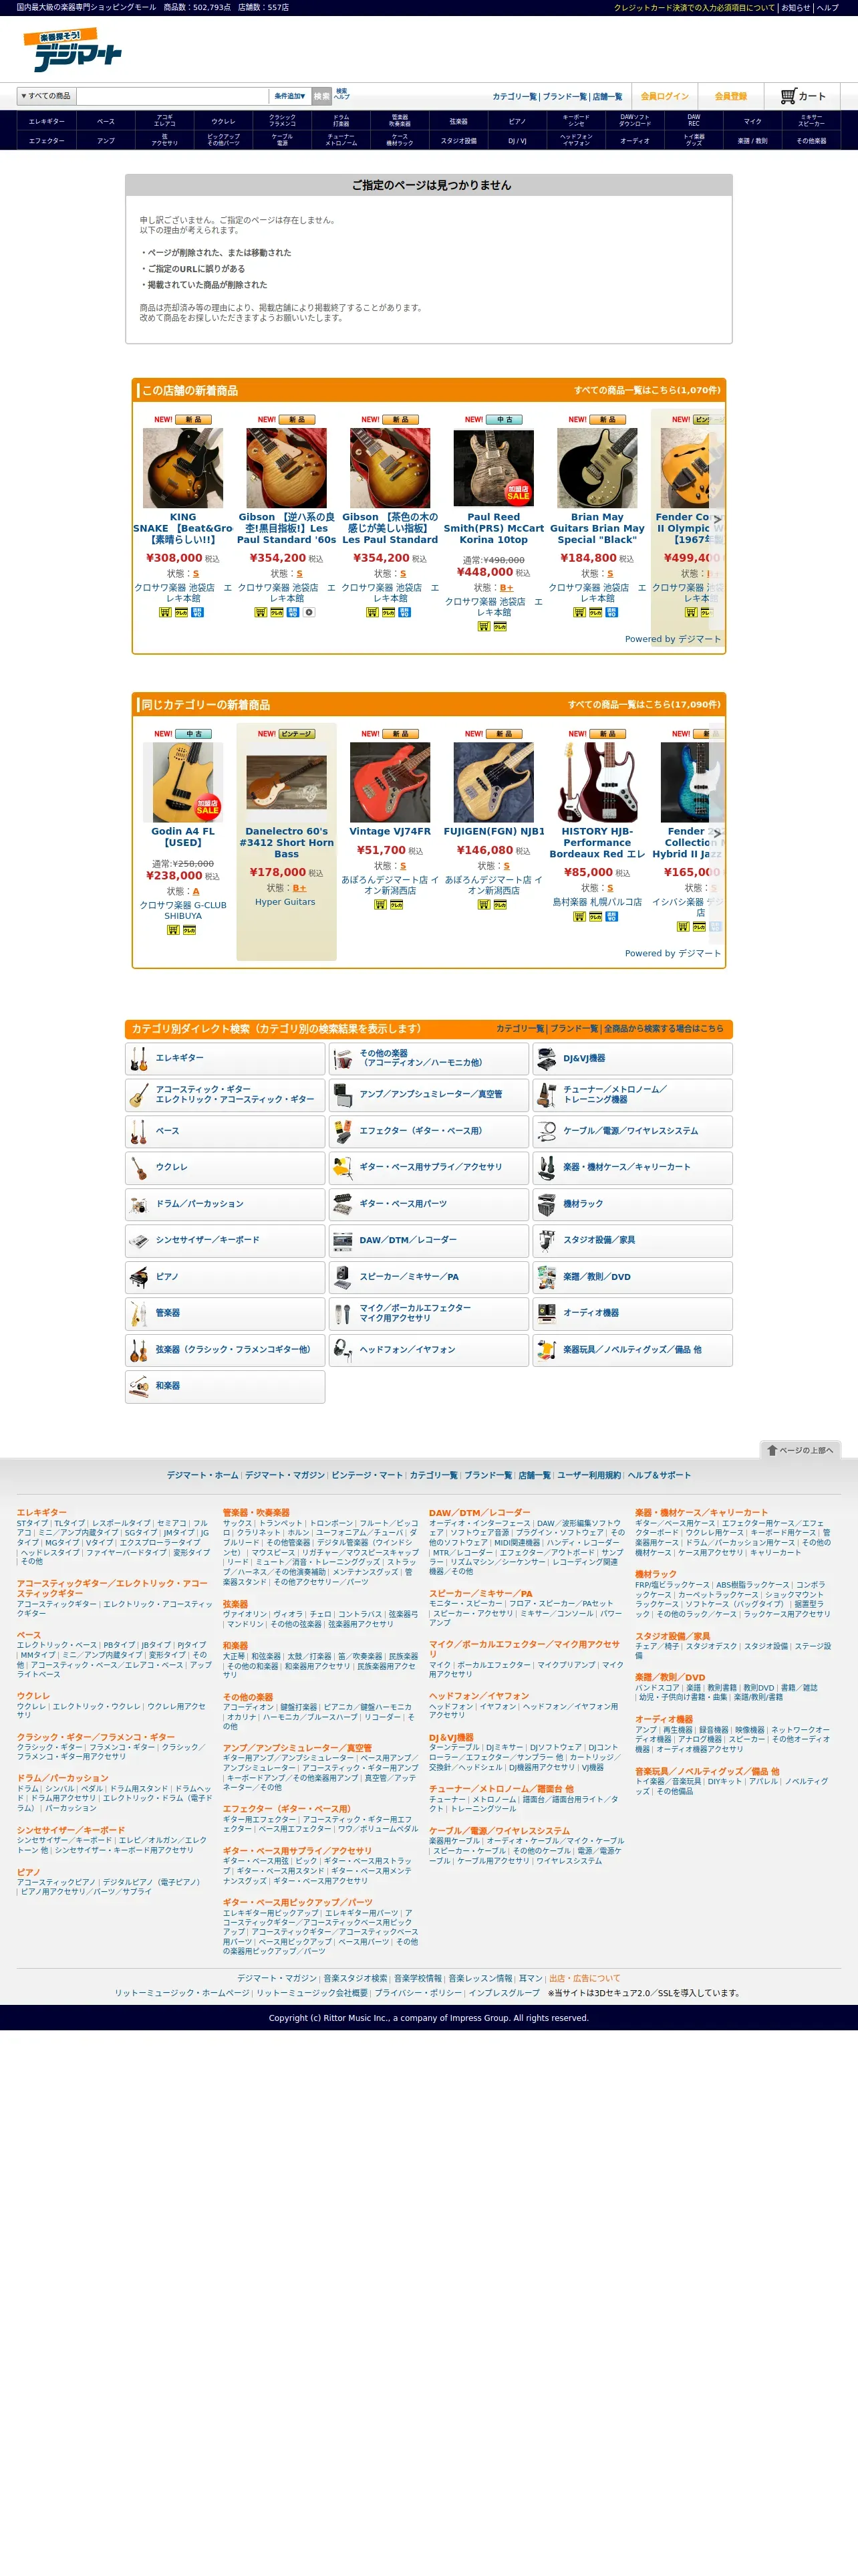Screen dimensions: 858x2576
Task: Open ベース category in direct search grid
Action: tap(225, 1131)
